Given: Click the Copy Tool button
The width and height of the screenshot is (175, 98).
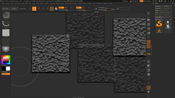Looking at the screenshot, I should tap(159, 8).
